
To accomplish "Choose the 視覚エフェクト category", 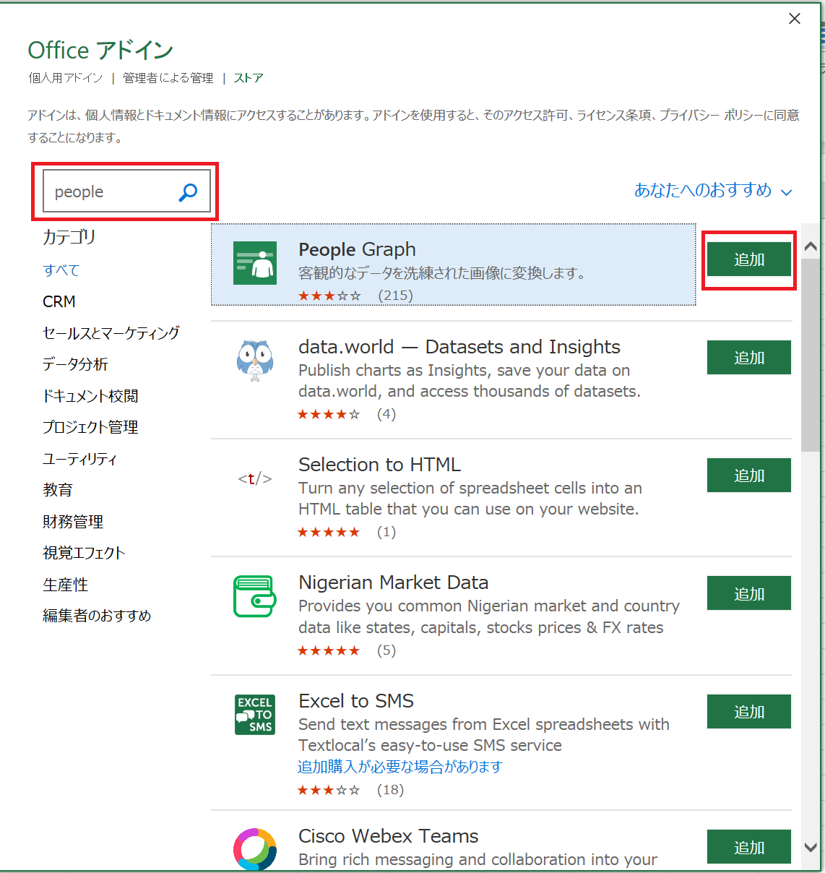I will (84, 553).
